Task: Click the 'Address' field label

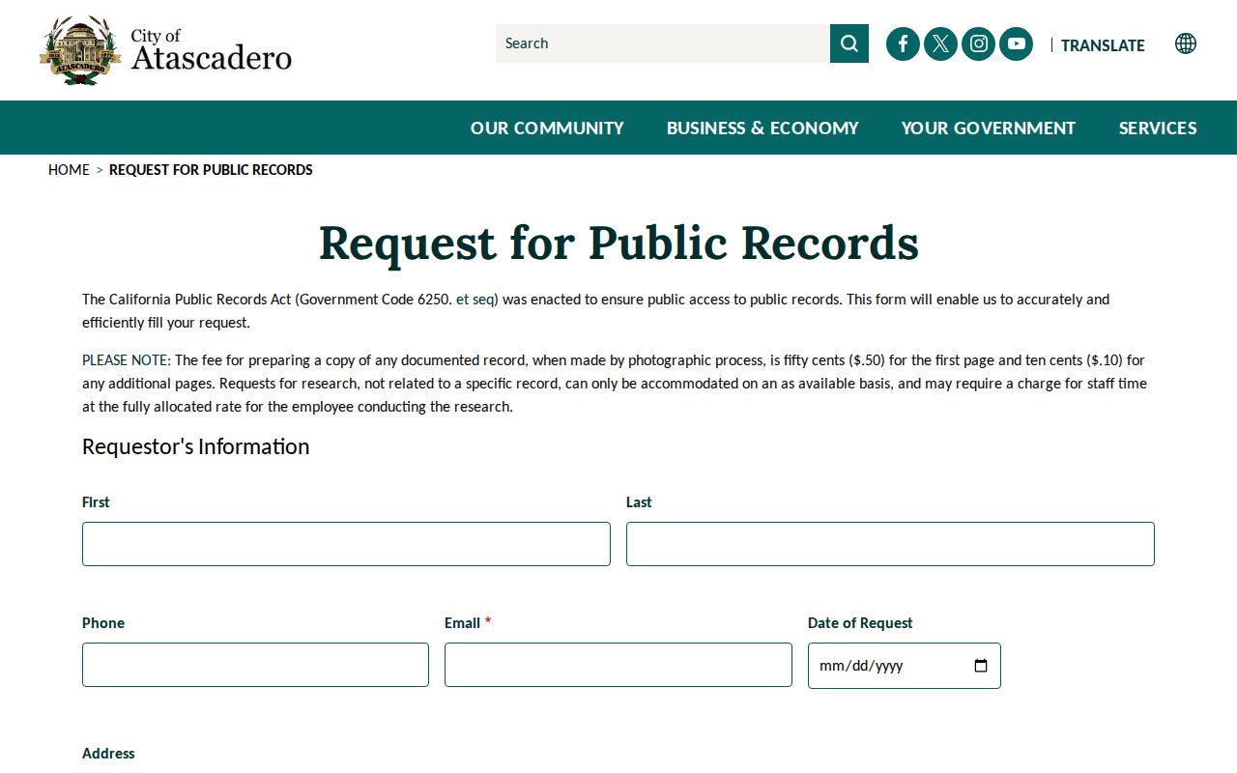Action: [x=108, y=754]
